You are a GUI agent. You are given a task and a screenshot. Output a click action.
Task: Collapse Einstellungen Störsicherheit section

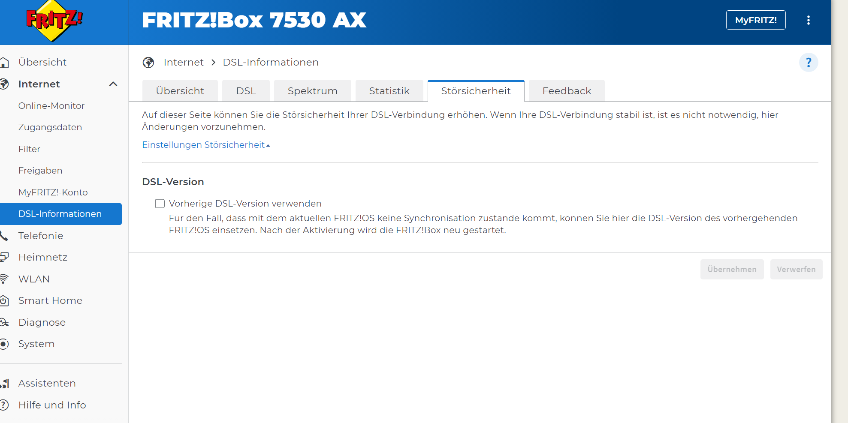206,145
